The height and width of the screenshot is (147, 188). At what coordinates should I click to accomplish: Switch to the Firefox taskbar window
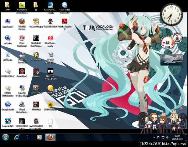[50, 137]
